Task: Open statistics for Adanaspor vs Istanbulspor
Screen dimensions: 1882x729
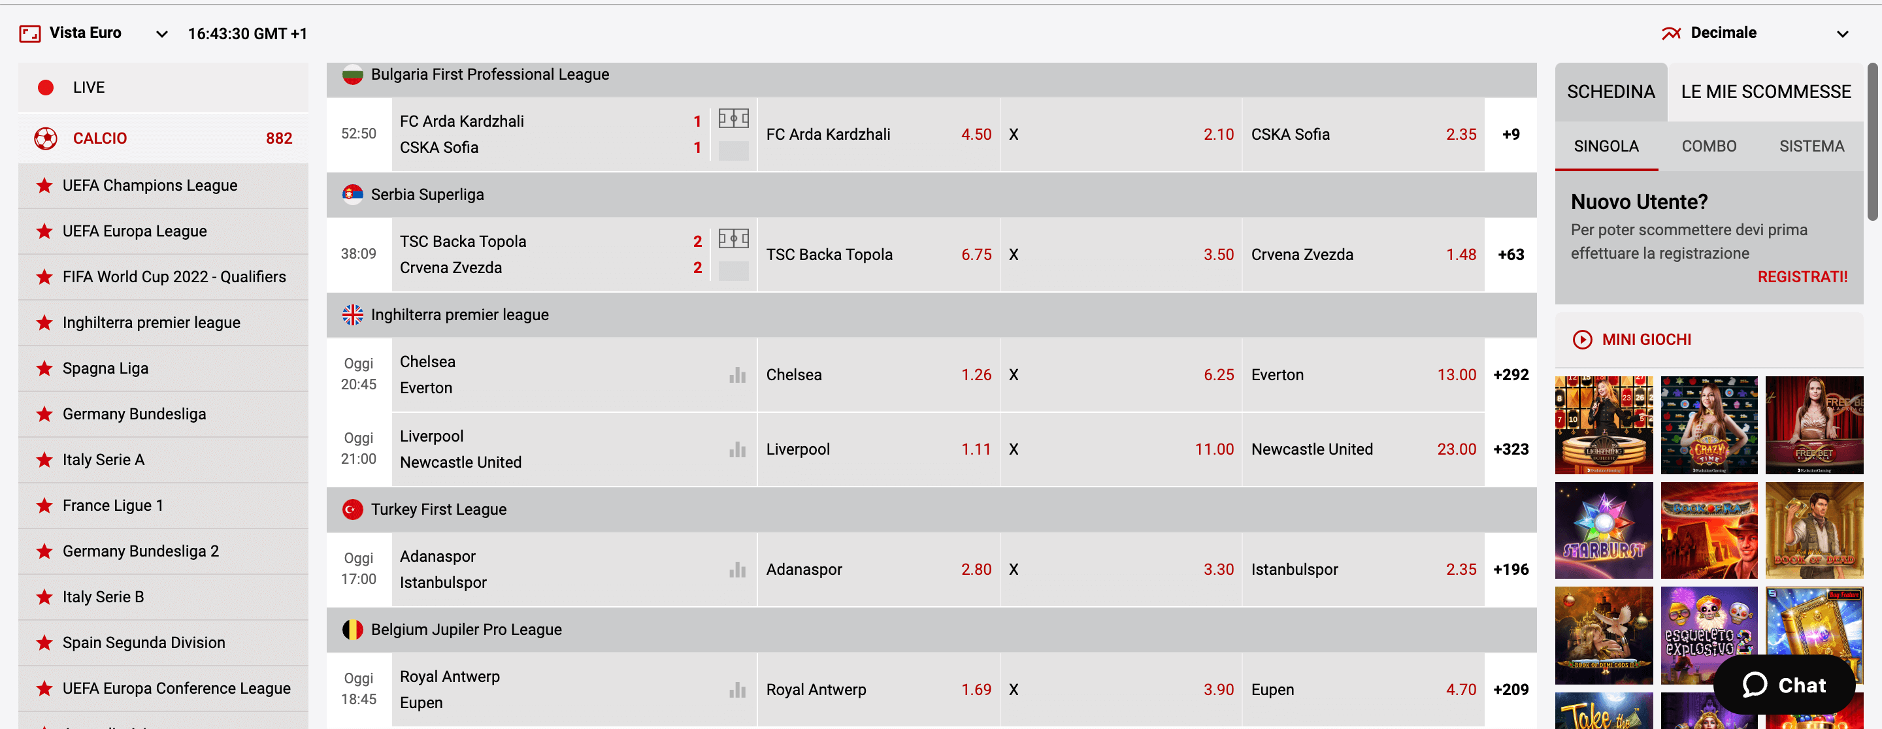Action: [x=737, y=569]
